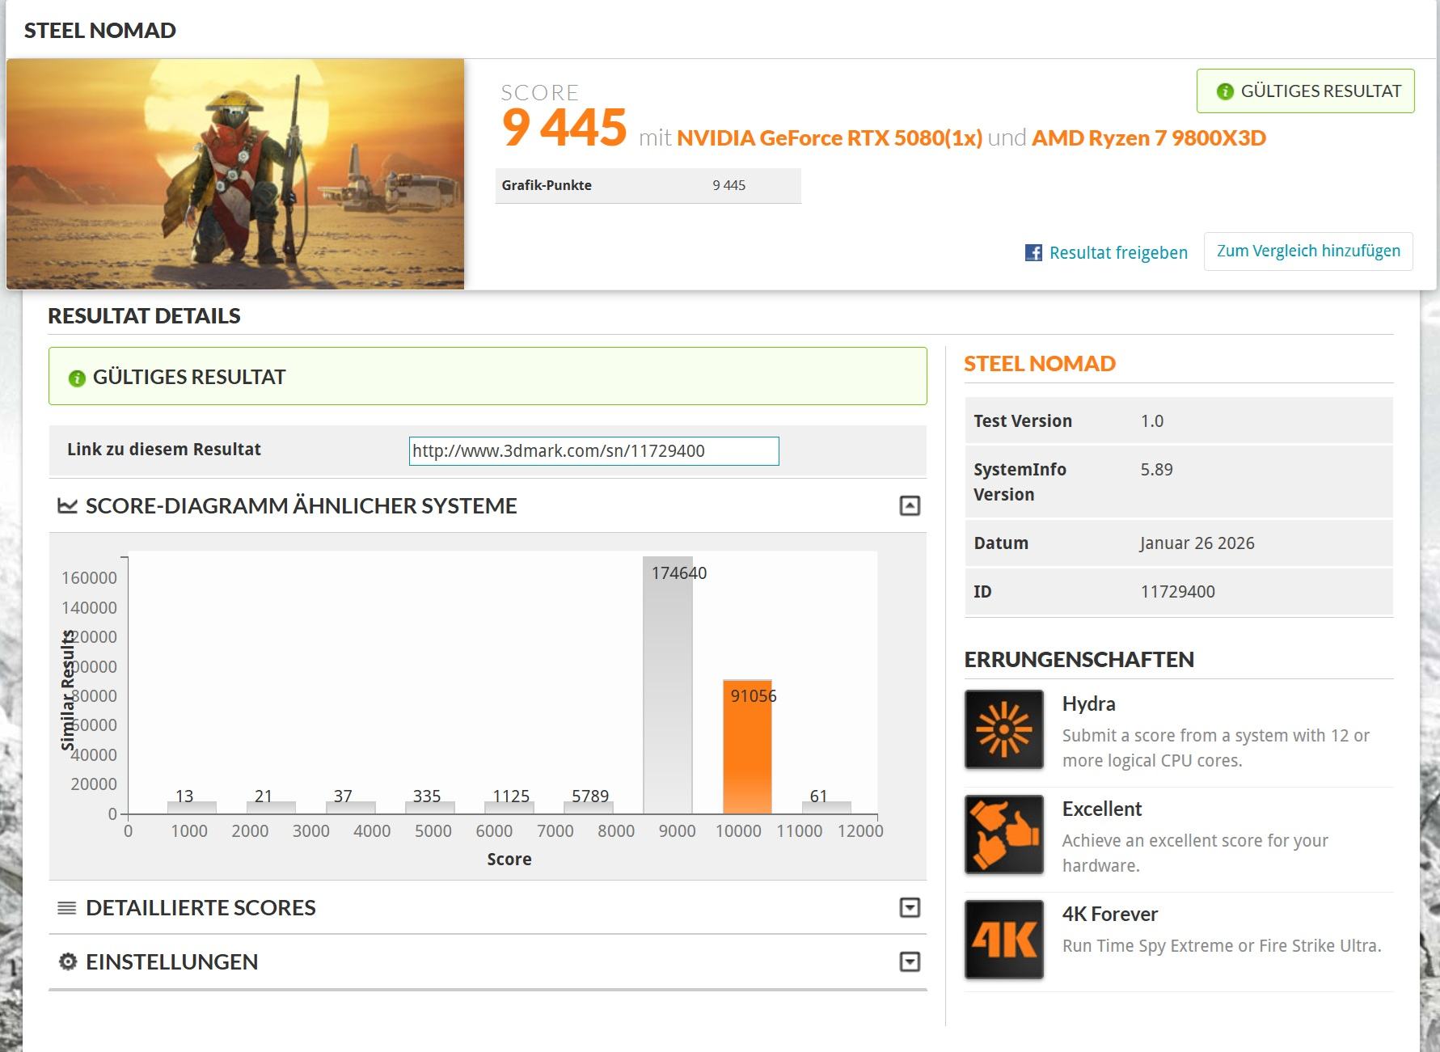1440x1052 pixels.
Task: Click the date Januar 26 2026
Action: (x=1197, y=543)
